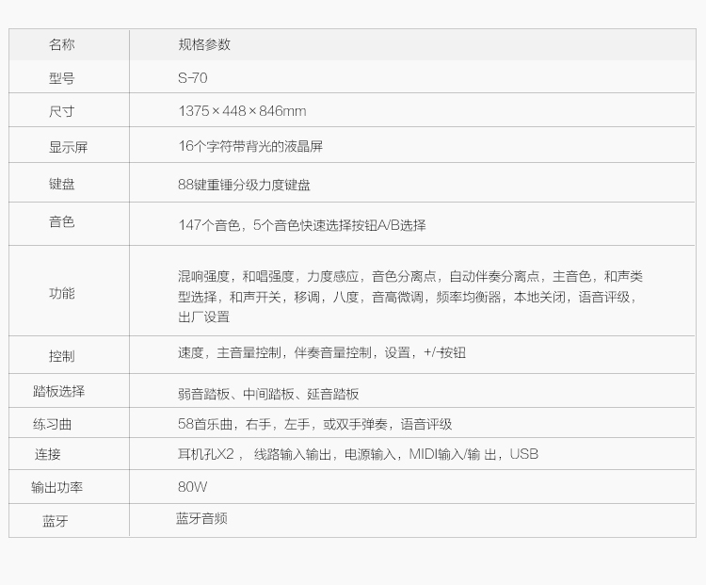Screen dimensions: 706x585
Task: Select the dimension value '1375×448×846mm'
Action: (242, 111)
